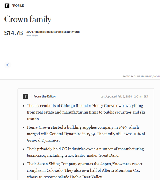Select the 'From the Editor' heading
The height and width of the screenshot is (180, 160).
(x=45, y=96)
